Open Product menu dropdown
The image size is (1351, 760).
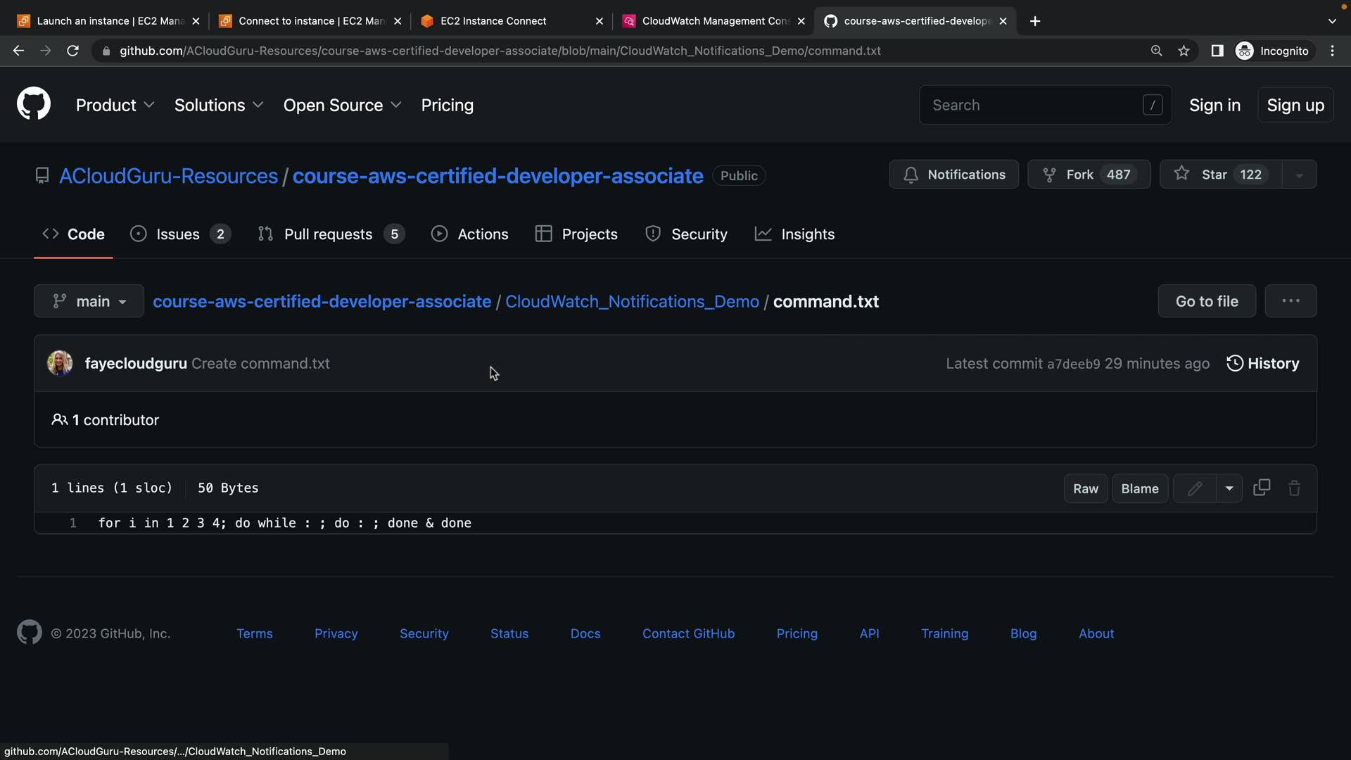click(x=115, y=105)
